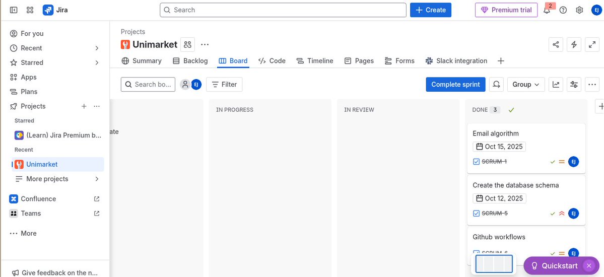Expand the Recent sidebar chevron
Viewport: 604px width, 277px height.
[x=97, y=48]
